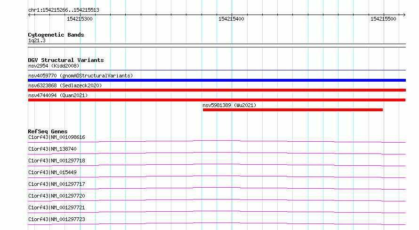Click the left scroll arrow on the ruler
Viewport: 419px width, 230px height.
[30, 15]
